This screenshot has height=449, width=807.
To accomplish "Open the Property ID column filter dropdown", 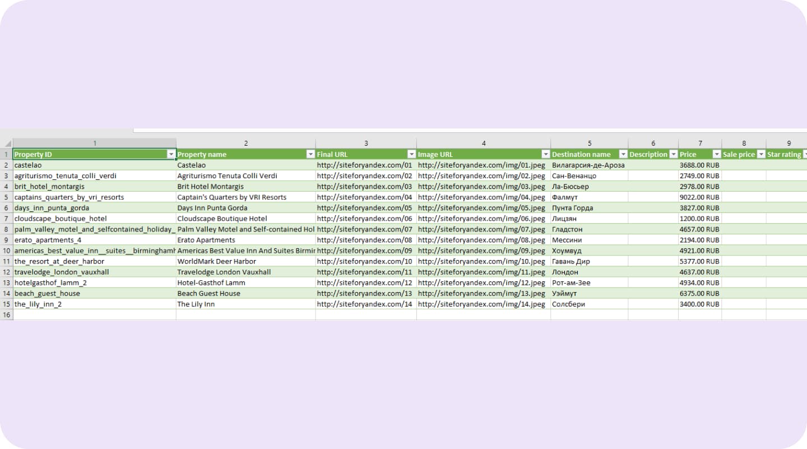I will click(x=171, y=154).
